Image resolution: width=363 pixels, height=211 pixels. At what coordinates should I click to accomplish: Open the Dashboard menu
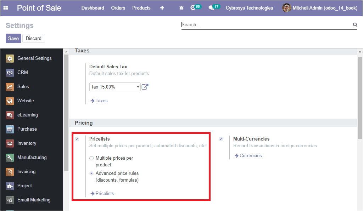tap(93, 8)
